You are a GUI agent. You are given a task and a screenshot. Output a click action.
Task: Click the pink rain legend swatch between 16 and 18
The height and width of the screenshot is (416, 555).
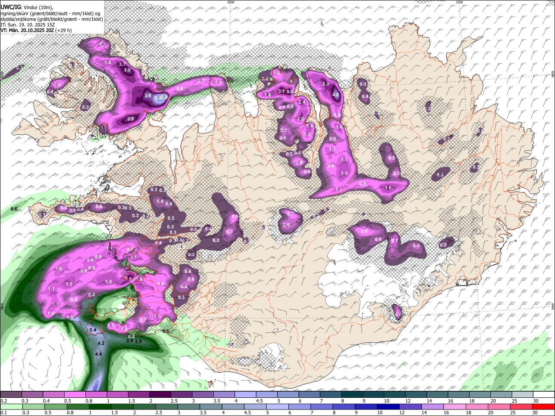pos(454,406)
